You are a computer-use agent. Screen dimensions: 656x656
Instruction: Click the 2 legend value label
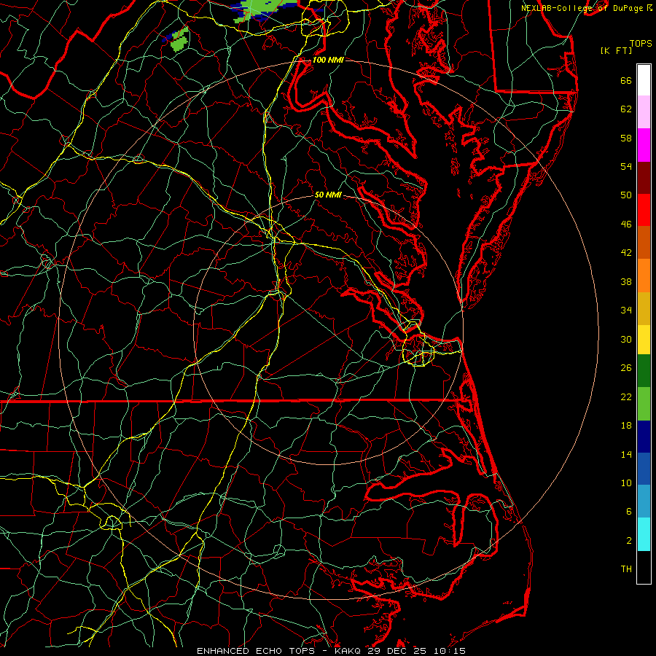click(x=629, y=540)
